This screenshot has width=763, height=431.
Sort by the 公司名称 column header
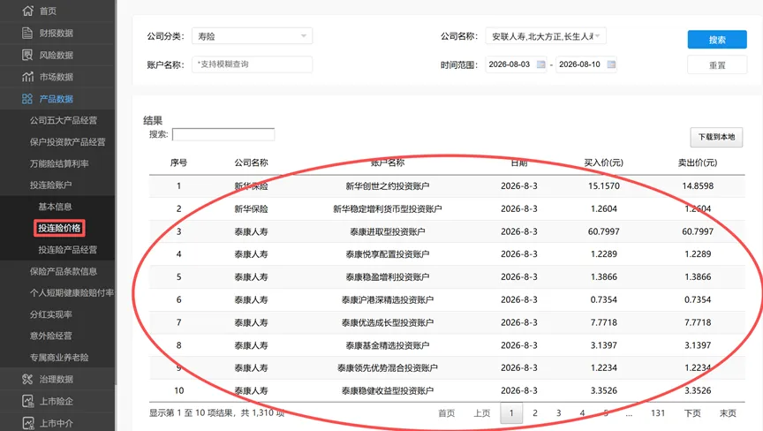251,163
